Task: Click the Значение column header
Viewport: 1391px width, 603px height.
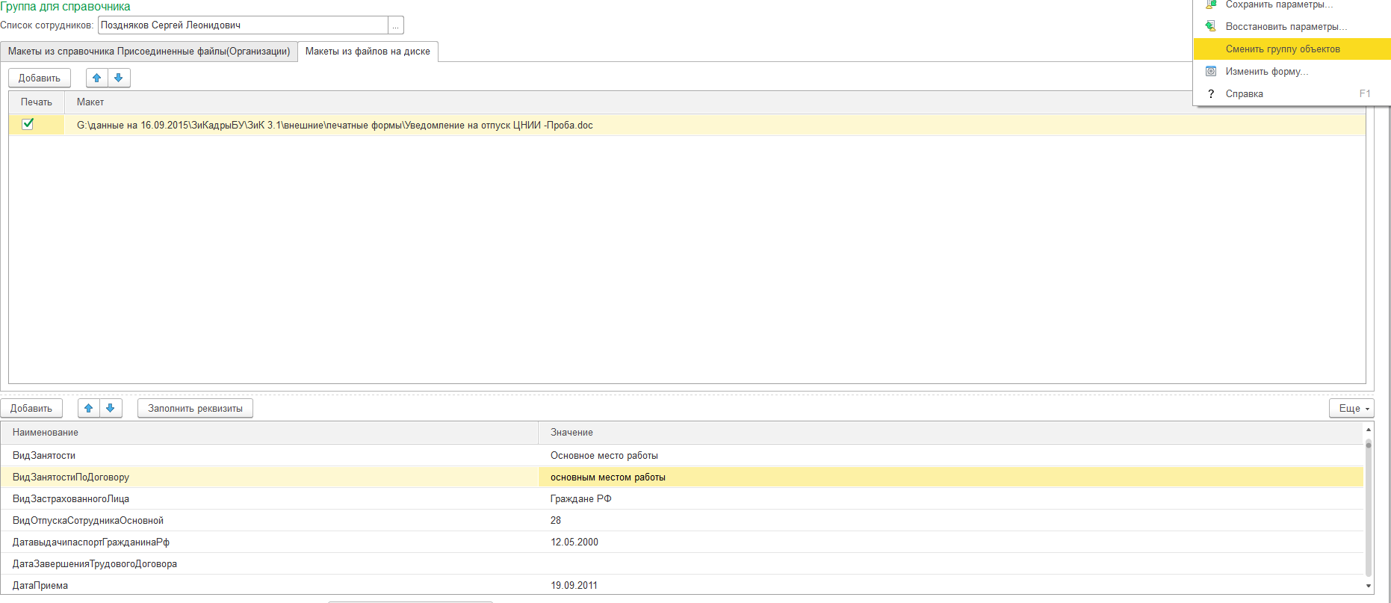Action: [951, 433]
